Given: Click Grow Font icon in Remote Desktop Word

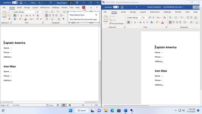Looking at the screenshot, I should (x=150, y=17).
